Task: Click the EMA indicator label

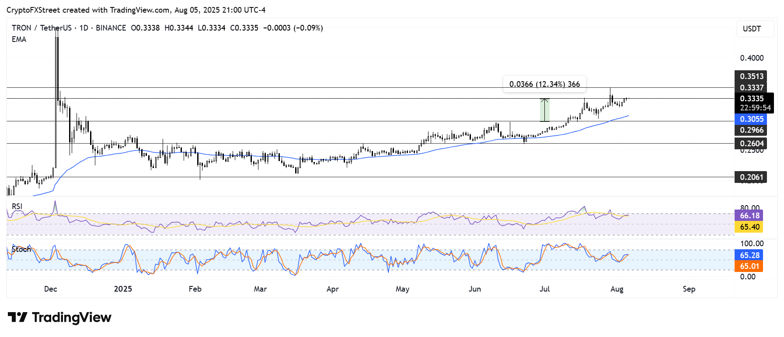Action: click(19, 39)
